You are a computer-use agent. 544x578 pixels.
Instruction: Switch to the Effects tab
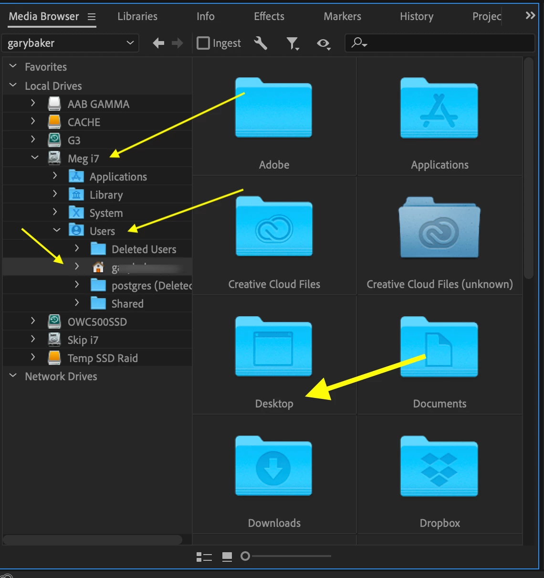[269, 16]
